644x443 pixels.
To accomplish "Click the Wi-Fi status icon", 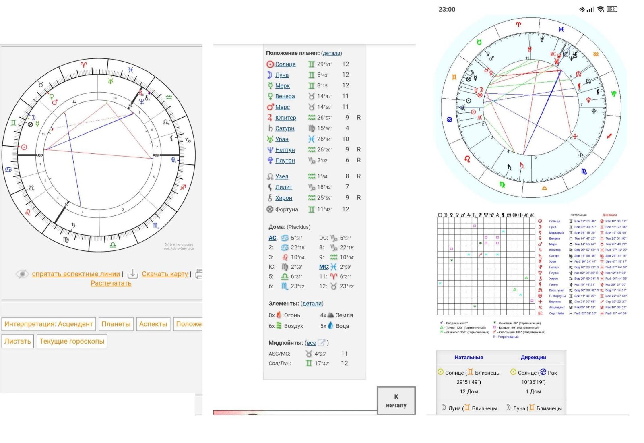I will [x=601, y=9].
